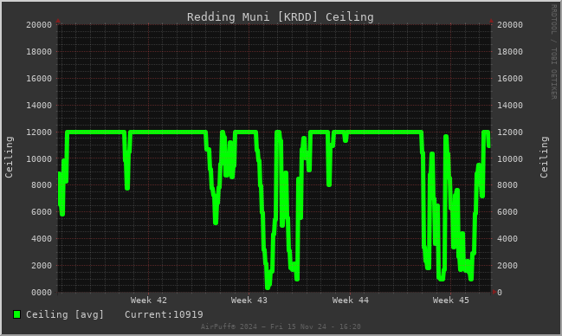This screenshot has width=562, height=336.
Task: Click the chart title Redding Muni [KRDD] Ceiling
Action: pyautogui.click(x=281, y=17)
